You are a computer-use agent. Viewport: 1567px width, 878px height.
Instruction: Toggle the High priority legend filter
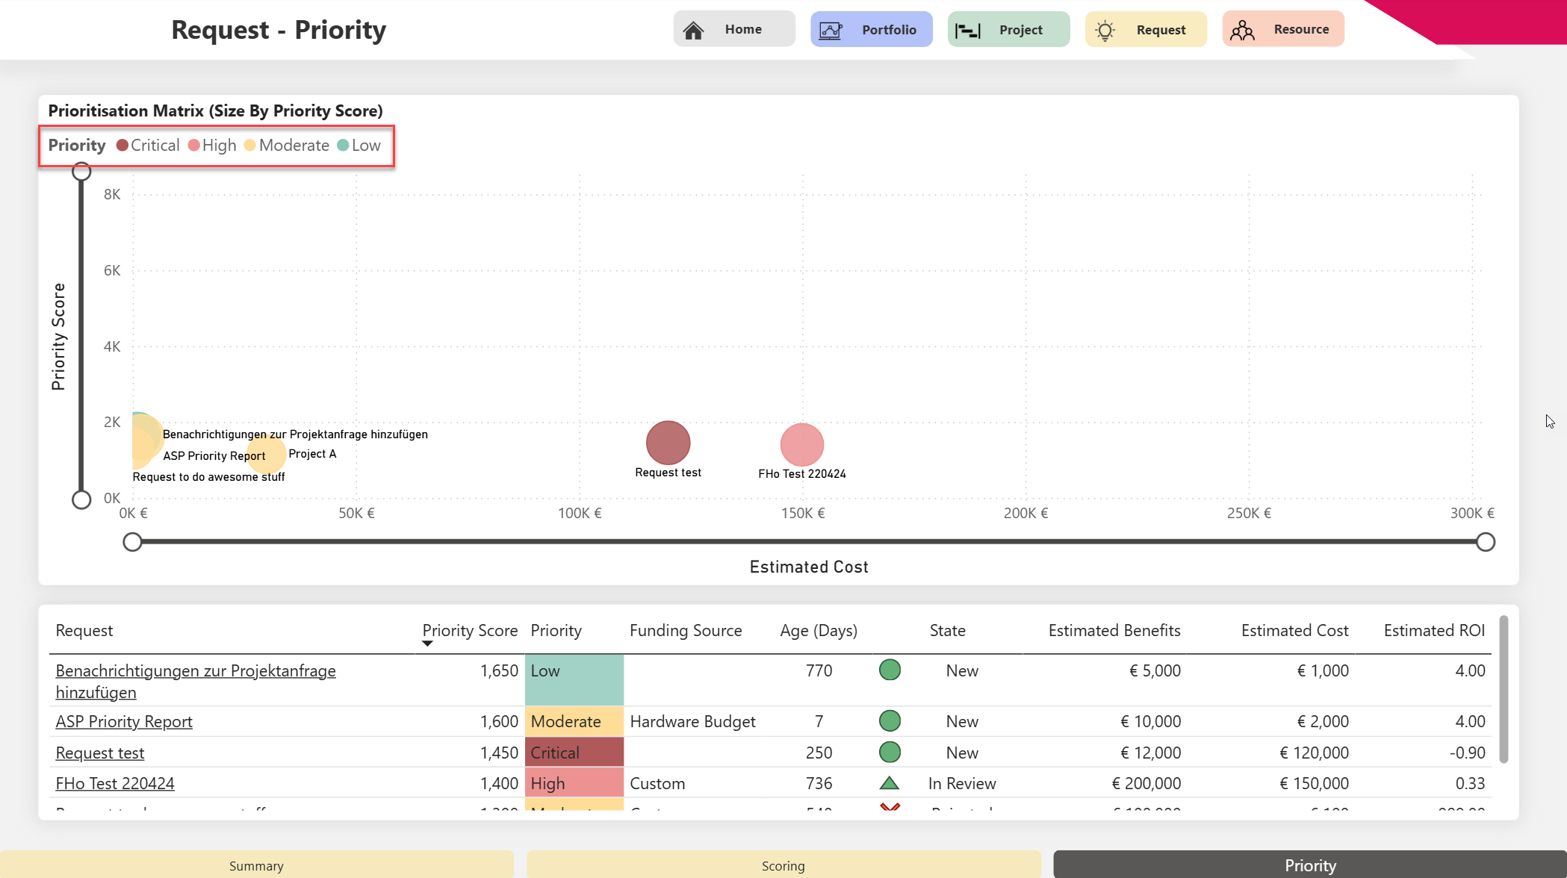point(212,146)
